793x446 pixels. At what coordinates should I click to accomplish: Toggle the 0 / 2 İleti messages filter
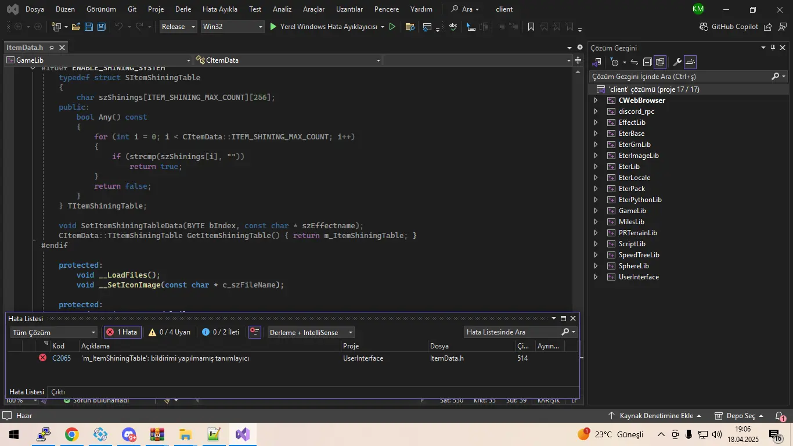click(221, 332)
